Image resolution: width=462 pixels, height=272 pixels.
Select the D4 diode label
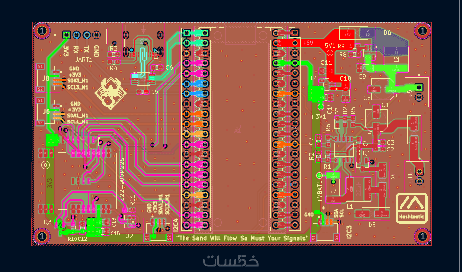tap(393, 177)
